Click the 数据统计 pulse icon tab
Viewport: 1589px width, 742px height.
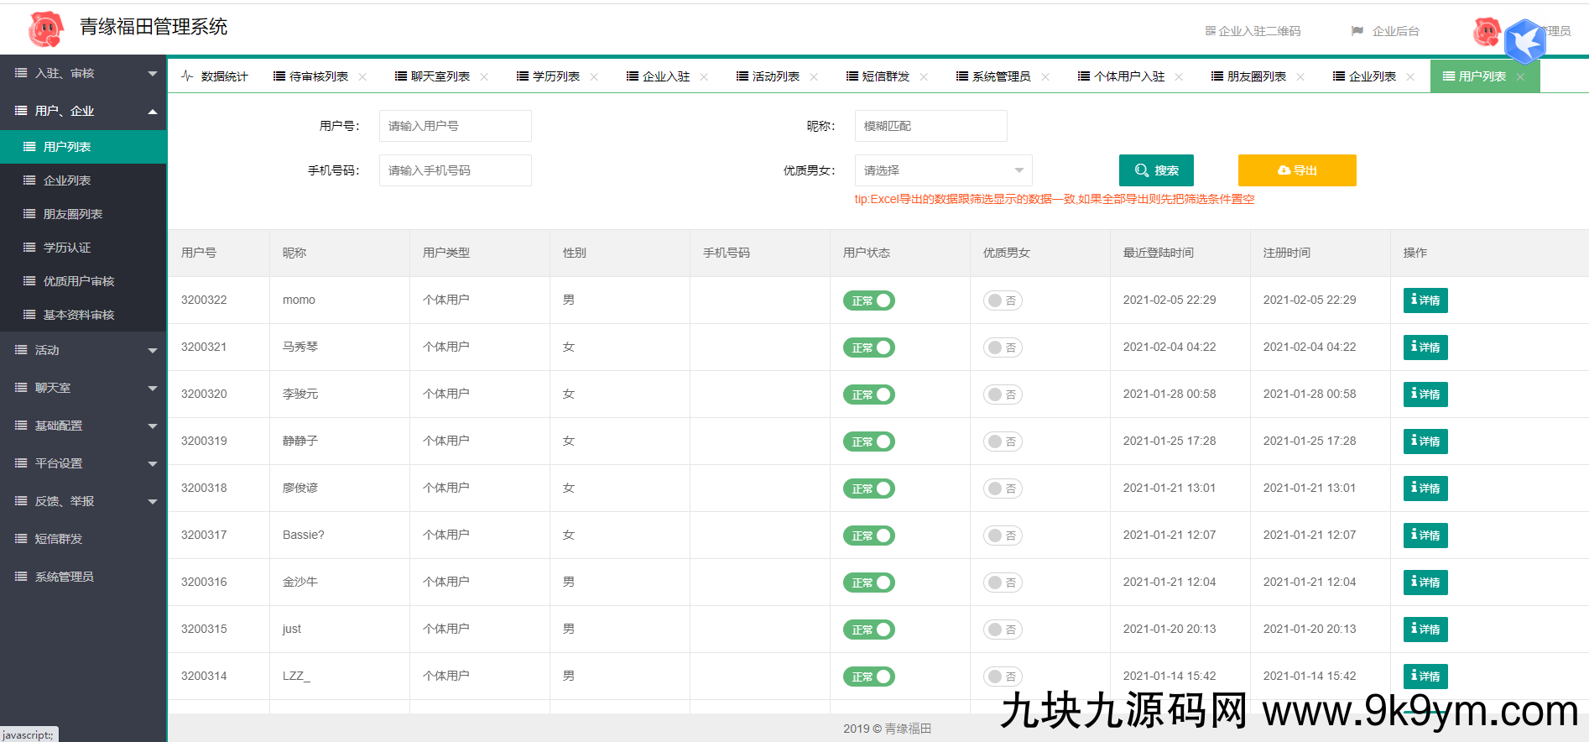[x=187, y=76]
